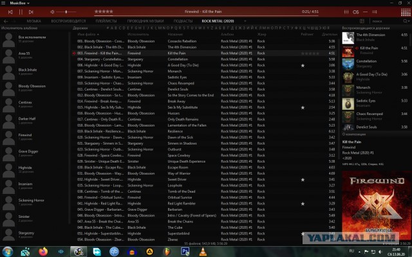Select artist Firewind avatar

pyautogui.click(x=8, y=138)
